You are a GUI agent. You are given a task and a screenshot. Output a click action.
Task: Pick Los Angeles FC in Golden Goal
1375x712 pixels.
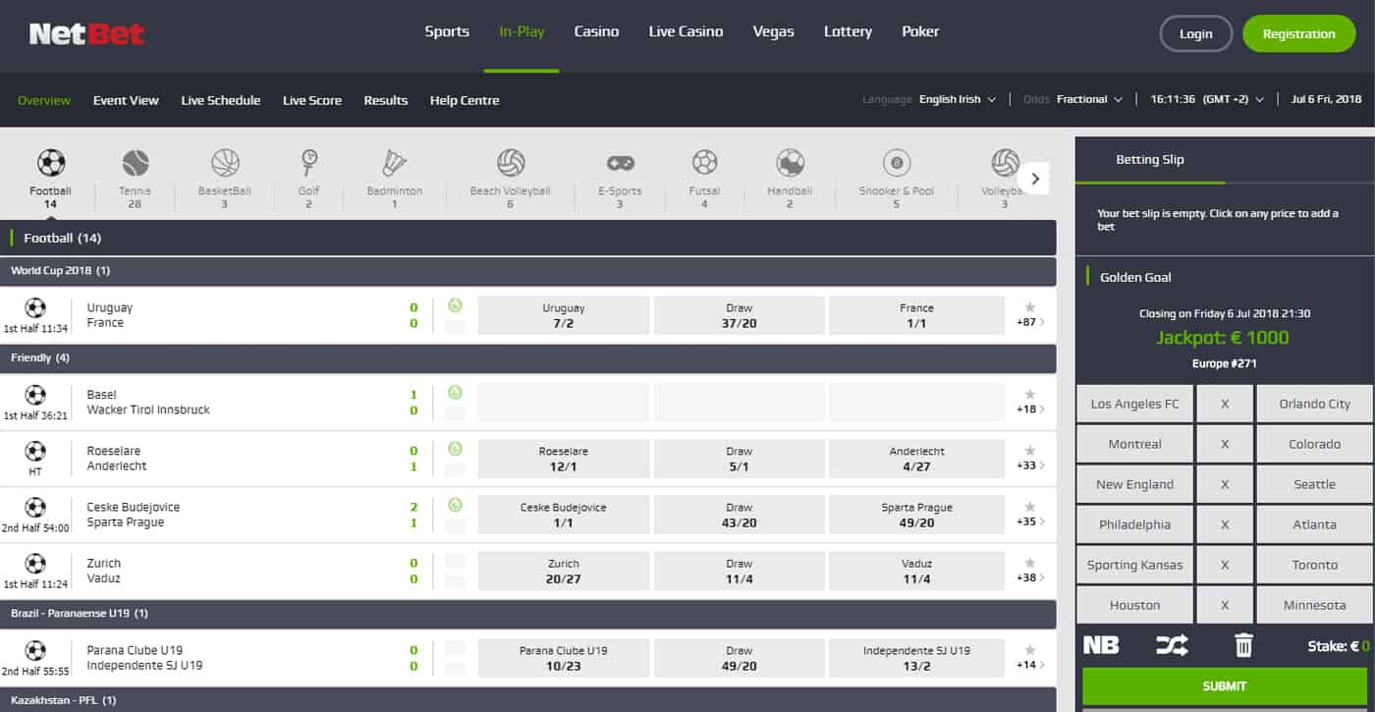click(1134, 404)
